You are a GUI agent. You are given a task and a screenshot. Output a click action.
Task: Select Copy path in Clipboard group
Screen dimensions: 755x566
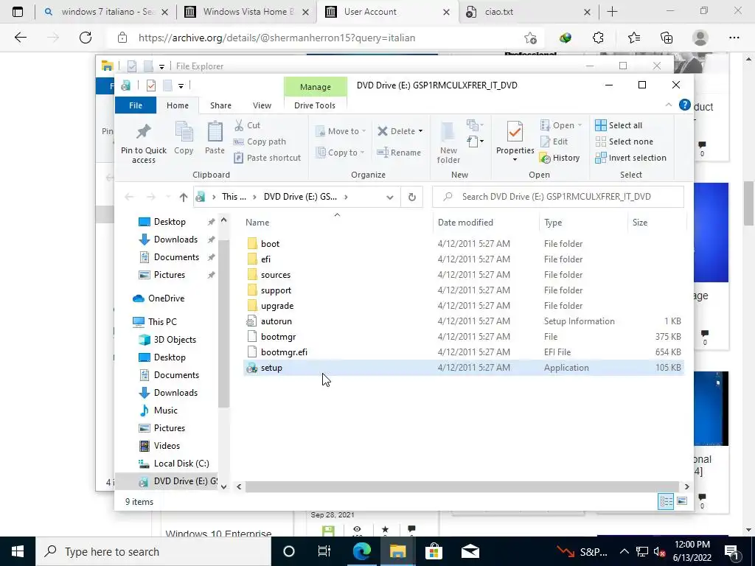(x=260, y=141)
